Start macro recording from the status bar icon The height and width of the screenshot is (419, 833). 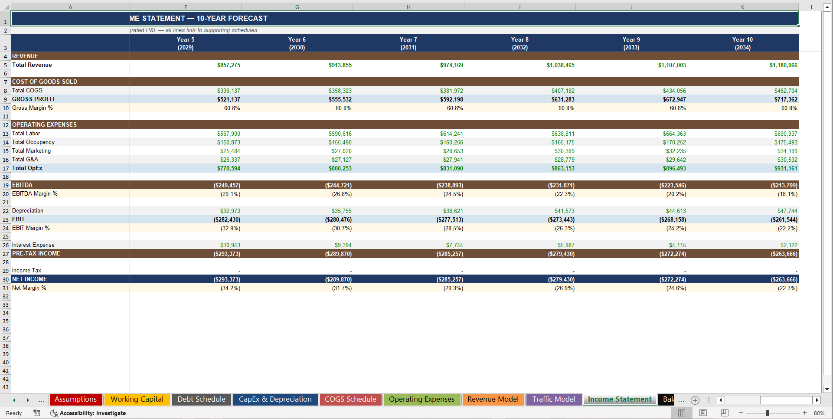pyautogui.click(x=37, y=413)
